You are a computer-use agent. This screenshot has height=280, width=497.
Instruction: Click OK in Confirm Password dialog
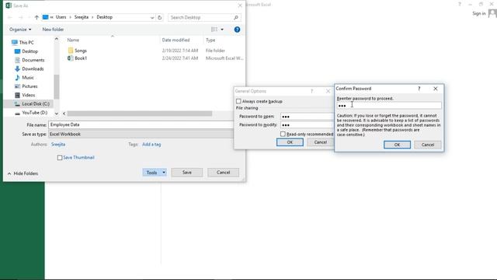(397, 145)
